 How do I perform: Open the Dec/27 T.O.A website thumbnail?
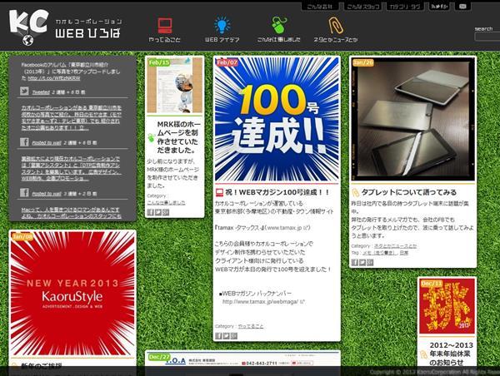coord(242,359)
